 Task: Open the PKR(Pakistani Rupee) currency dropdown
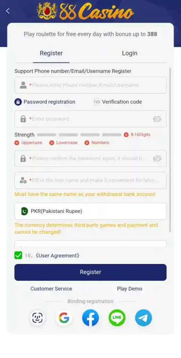pyautogui.click(x=90, y=211)
